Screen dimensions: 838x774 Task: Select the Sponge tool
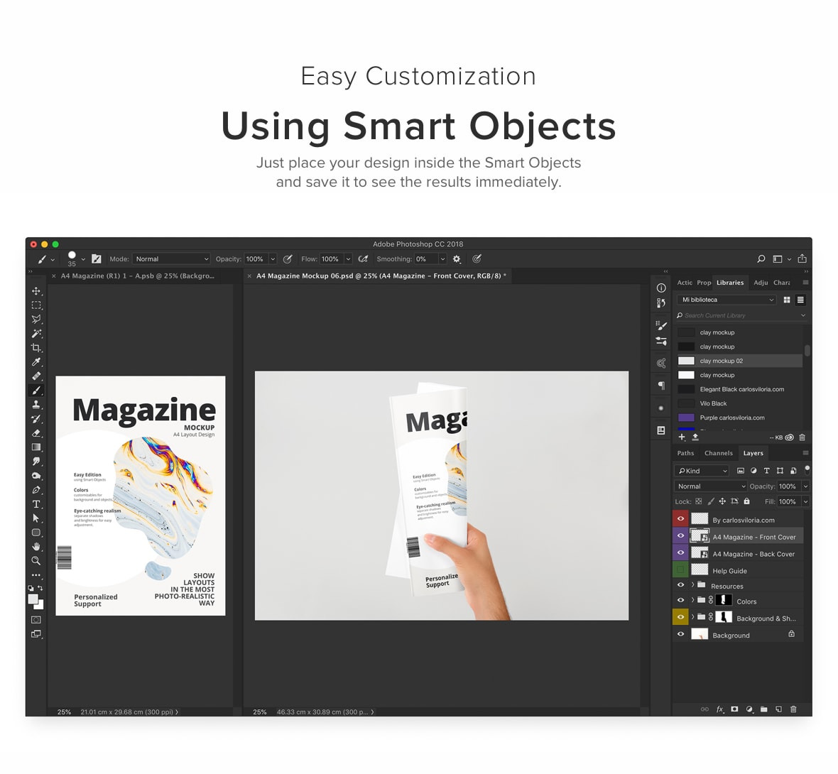point(36,476)
